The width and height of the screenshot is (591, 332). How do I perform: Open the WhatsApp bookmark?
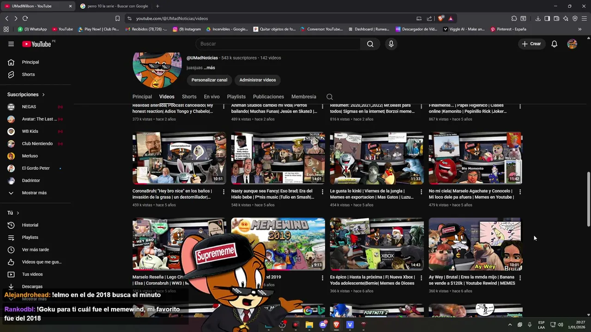pos(32,29)
